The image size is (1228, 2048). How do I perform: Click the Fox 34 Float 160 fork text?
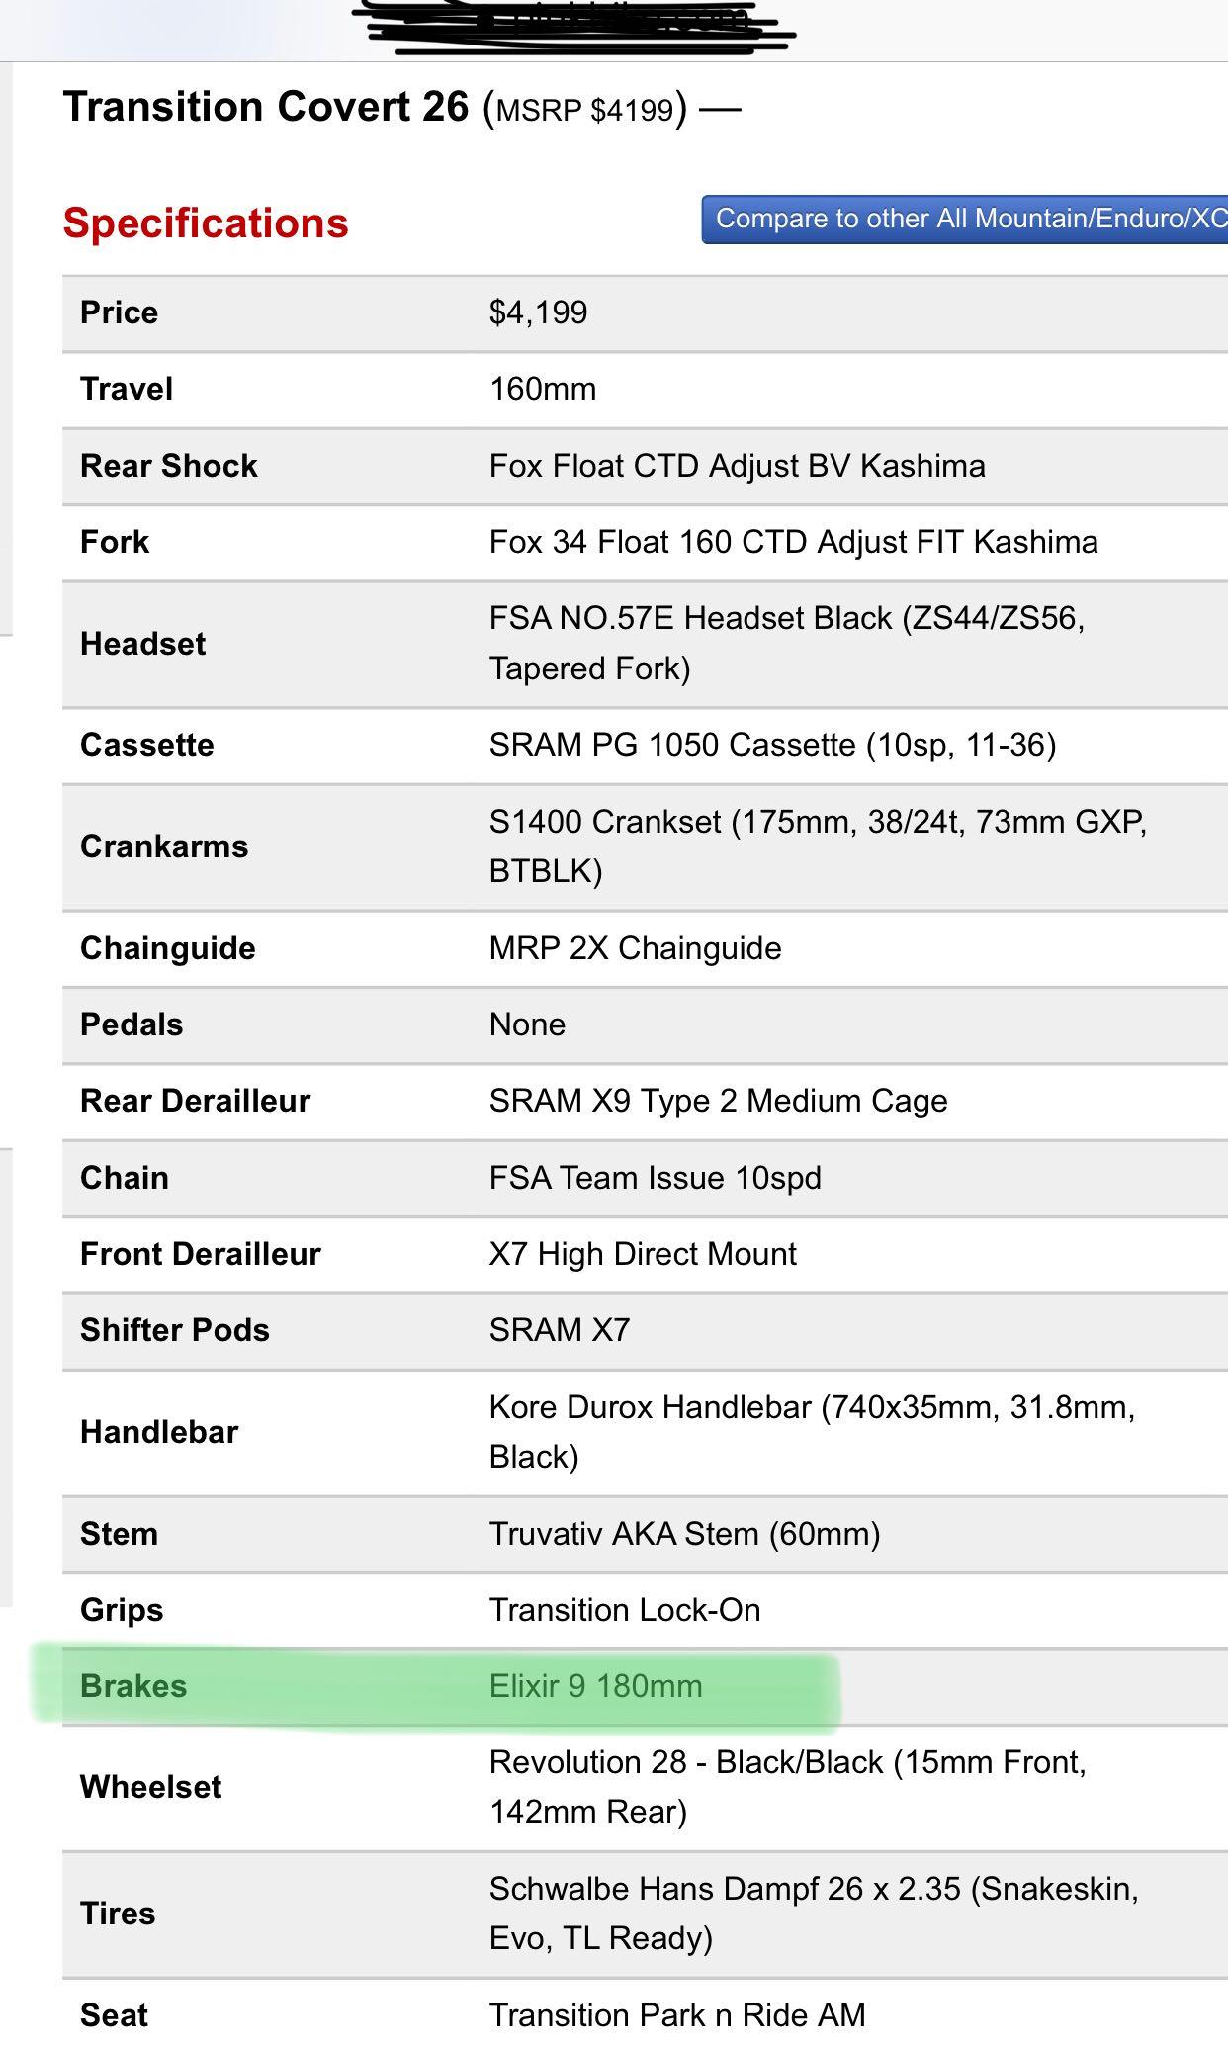793,542
